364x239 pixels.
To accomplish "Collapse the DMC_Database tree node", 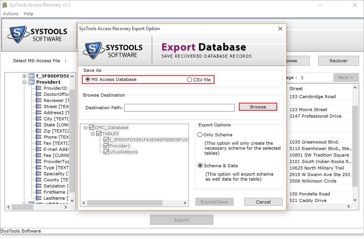I will pos(86,128).
